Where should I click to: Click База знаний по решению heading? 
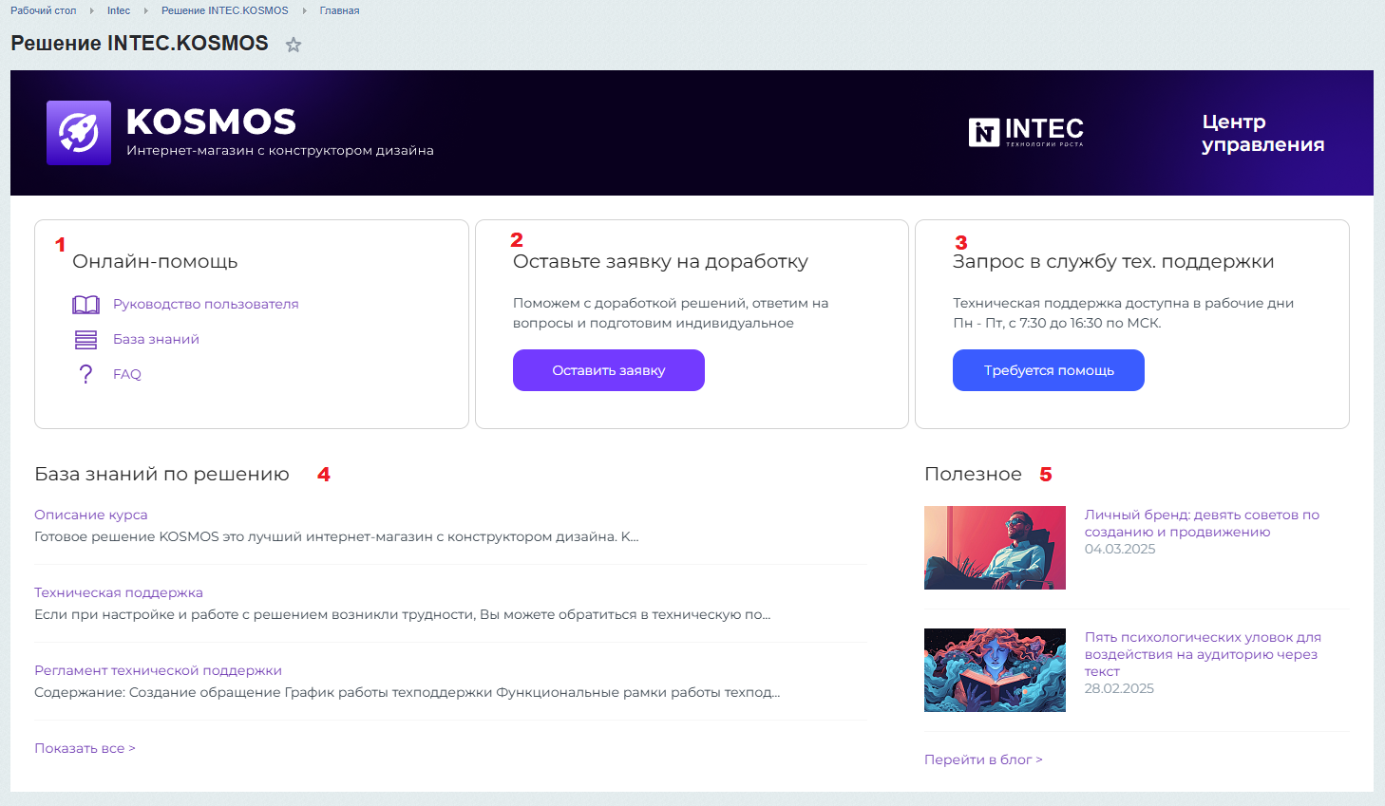point(161,474)
